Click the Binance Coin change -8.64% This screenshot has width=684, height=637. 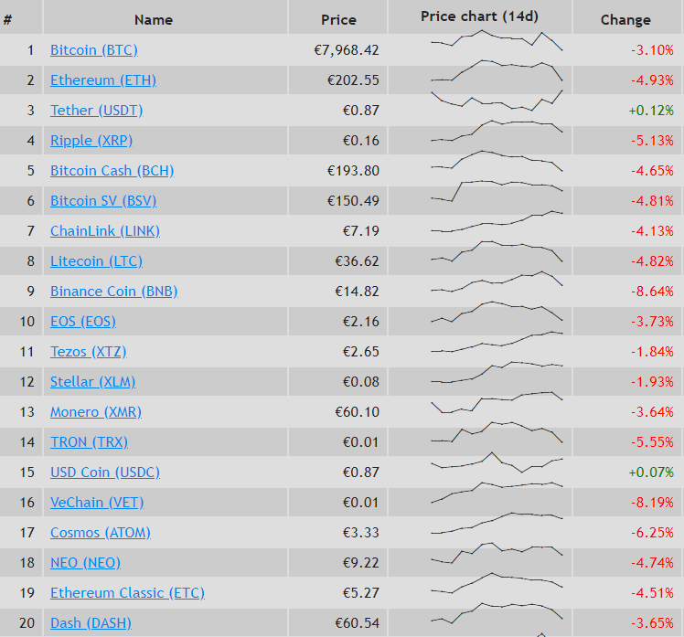[x=652, y=291]
